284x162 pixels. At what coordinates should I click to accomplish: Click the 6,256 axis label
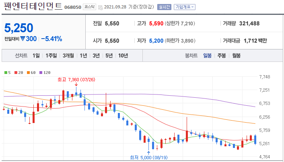pyautogui.click(x=265, y=117)
